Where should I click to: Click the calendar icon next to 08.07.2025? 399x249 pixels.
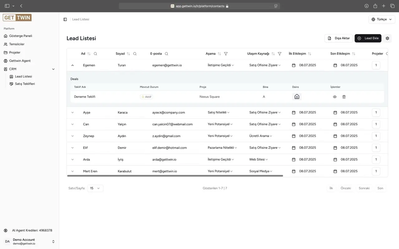point(293,65)
